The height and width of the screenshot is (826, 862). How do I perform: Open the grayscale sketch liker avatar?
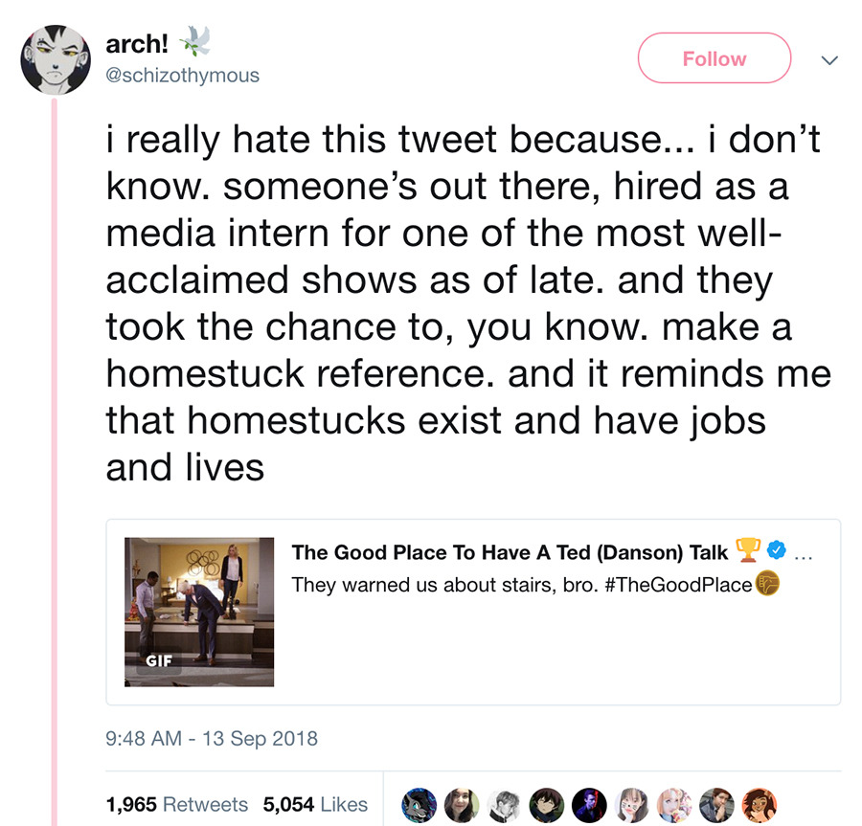point(502,804)
